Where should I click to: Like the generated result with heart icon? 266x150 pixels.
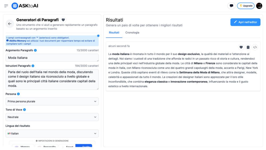click(x=241, y=47)
